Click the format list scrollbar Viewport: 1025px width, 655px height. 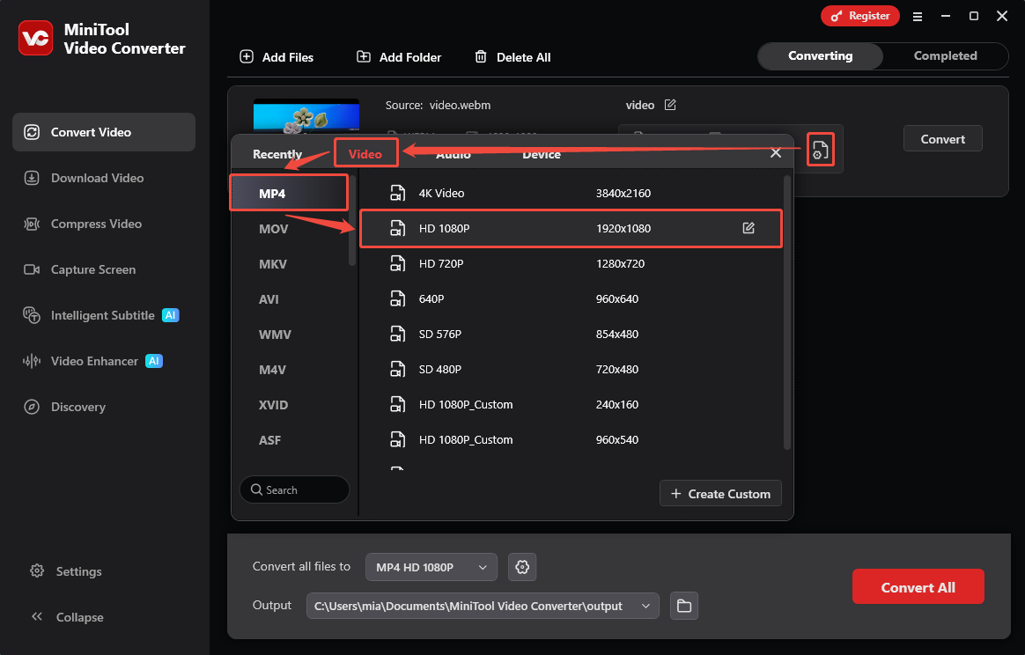(x=352, y=220)
